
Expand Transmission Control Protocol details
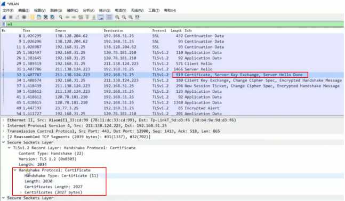[4, 131]
